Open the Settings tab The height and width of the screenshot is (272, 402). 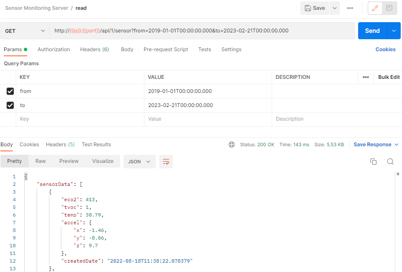[231, 49]
